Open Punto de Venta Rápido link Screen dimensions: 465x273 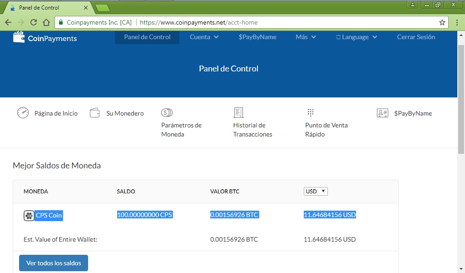point(326,130)
